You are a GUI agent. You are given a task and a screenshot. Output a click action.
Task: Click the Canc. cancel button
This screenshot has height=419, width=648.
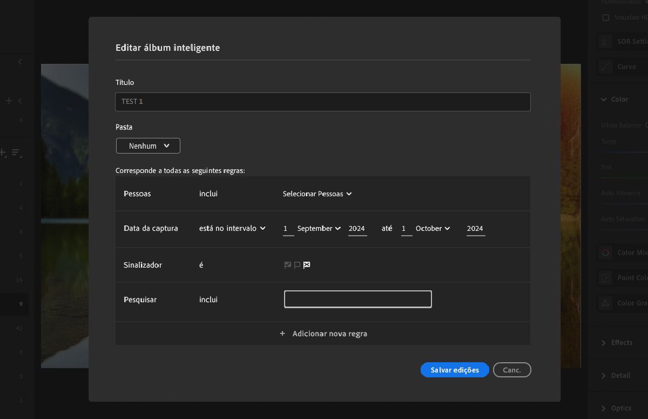(x=512, y=370)
